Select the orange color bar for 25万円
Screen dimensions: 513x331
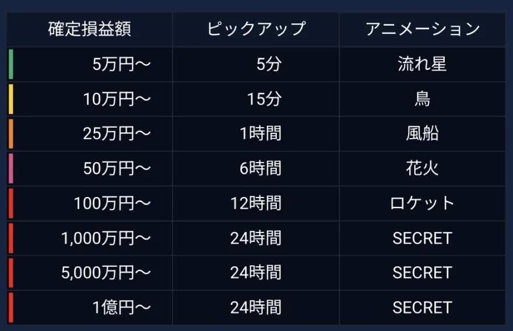pos(10,134)
